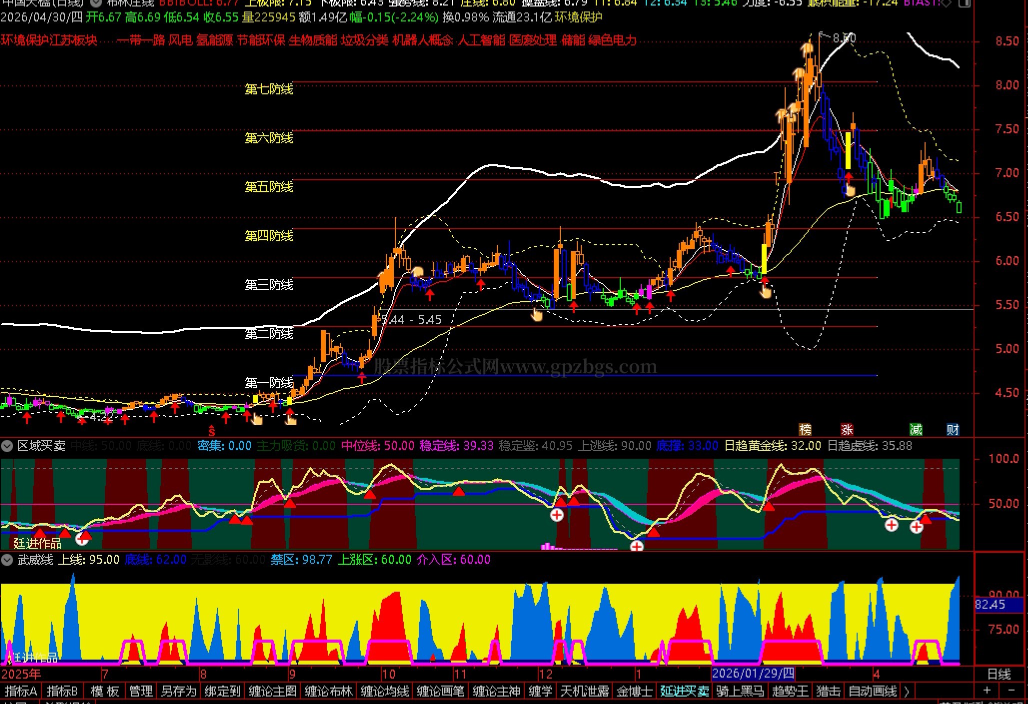This screenshot has height=704, width=1028.
Task: Click the 榜 icon below the chart
Action: click(x=805, y=429)
